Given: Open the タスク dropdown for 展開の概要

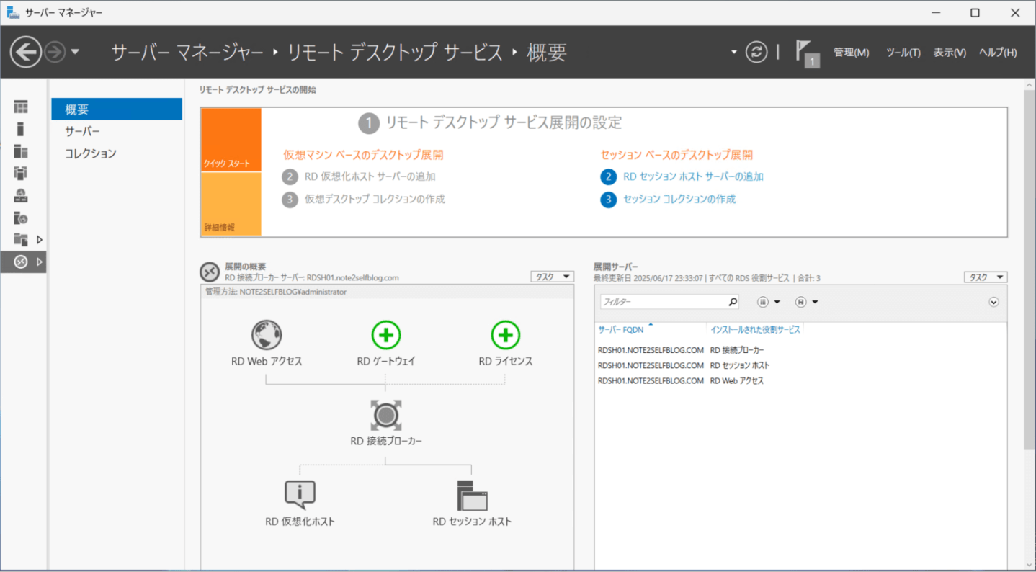Looking at the screenshot, I should pyautogui.click(x=552, y=276).
